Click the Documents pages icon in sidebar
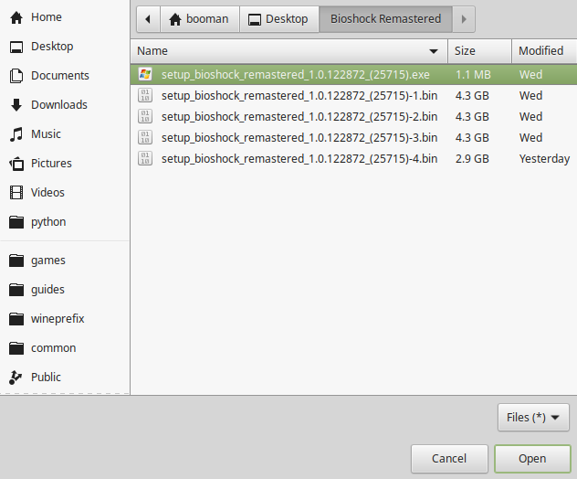 point(16,76)
